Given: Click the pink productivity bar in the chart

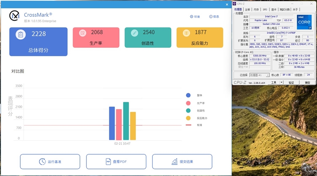Looking at the screenshot, I should [x=119, y=124].
